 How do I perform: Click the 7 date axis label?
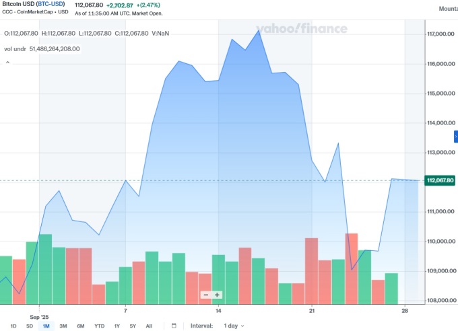[x=125, y=311]
